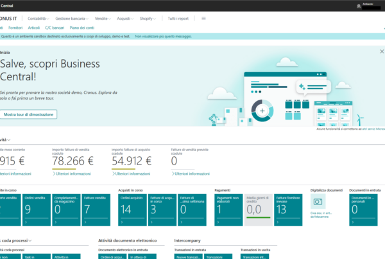385x259 pixels.
Task: Click the 54.912 € overdue purchase amount
Action: pyautogui.click(x=132, y=161)
